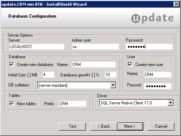
Task: Select the Server Options Password field
Action: [x=149, y=47]
